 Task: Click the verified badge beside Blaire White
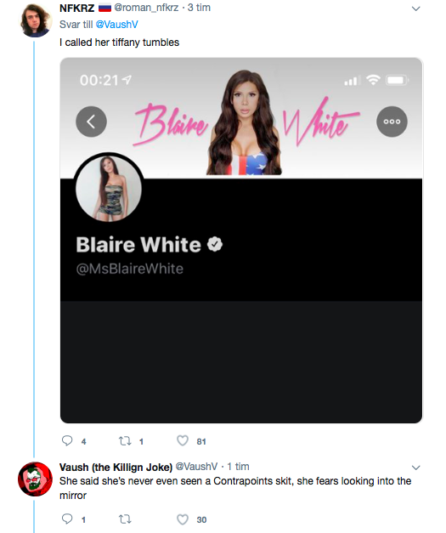215,244
